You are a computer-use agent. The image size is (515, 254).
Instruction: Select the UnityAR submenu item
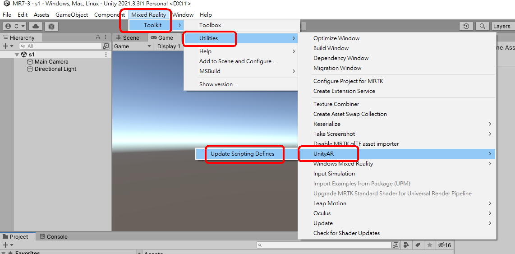click(397, 153)
